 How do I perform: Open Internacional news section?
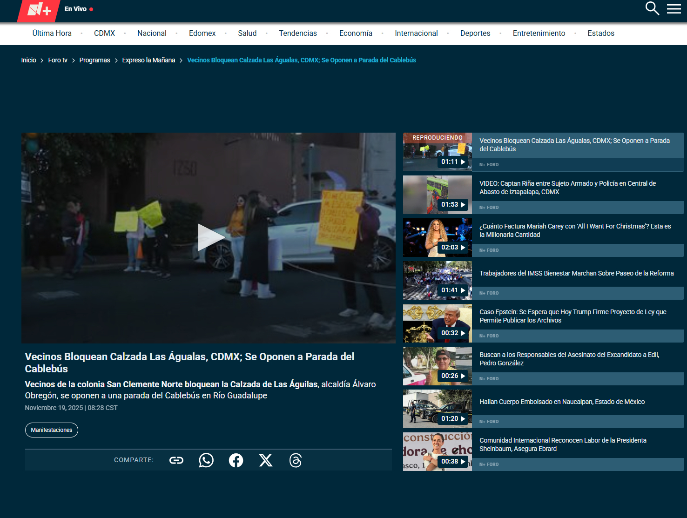pos(416,34)
